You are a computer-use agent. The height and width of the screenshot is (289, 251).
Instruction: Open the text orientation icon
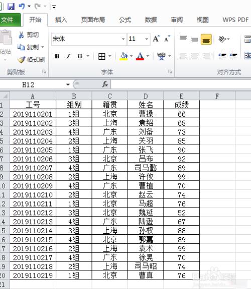click(222, 39)
